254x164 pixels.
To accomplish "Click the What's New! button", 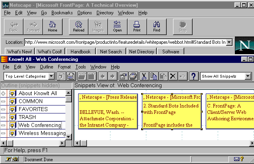I will click(x=20, y=52).
